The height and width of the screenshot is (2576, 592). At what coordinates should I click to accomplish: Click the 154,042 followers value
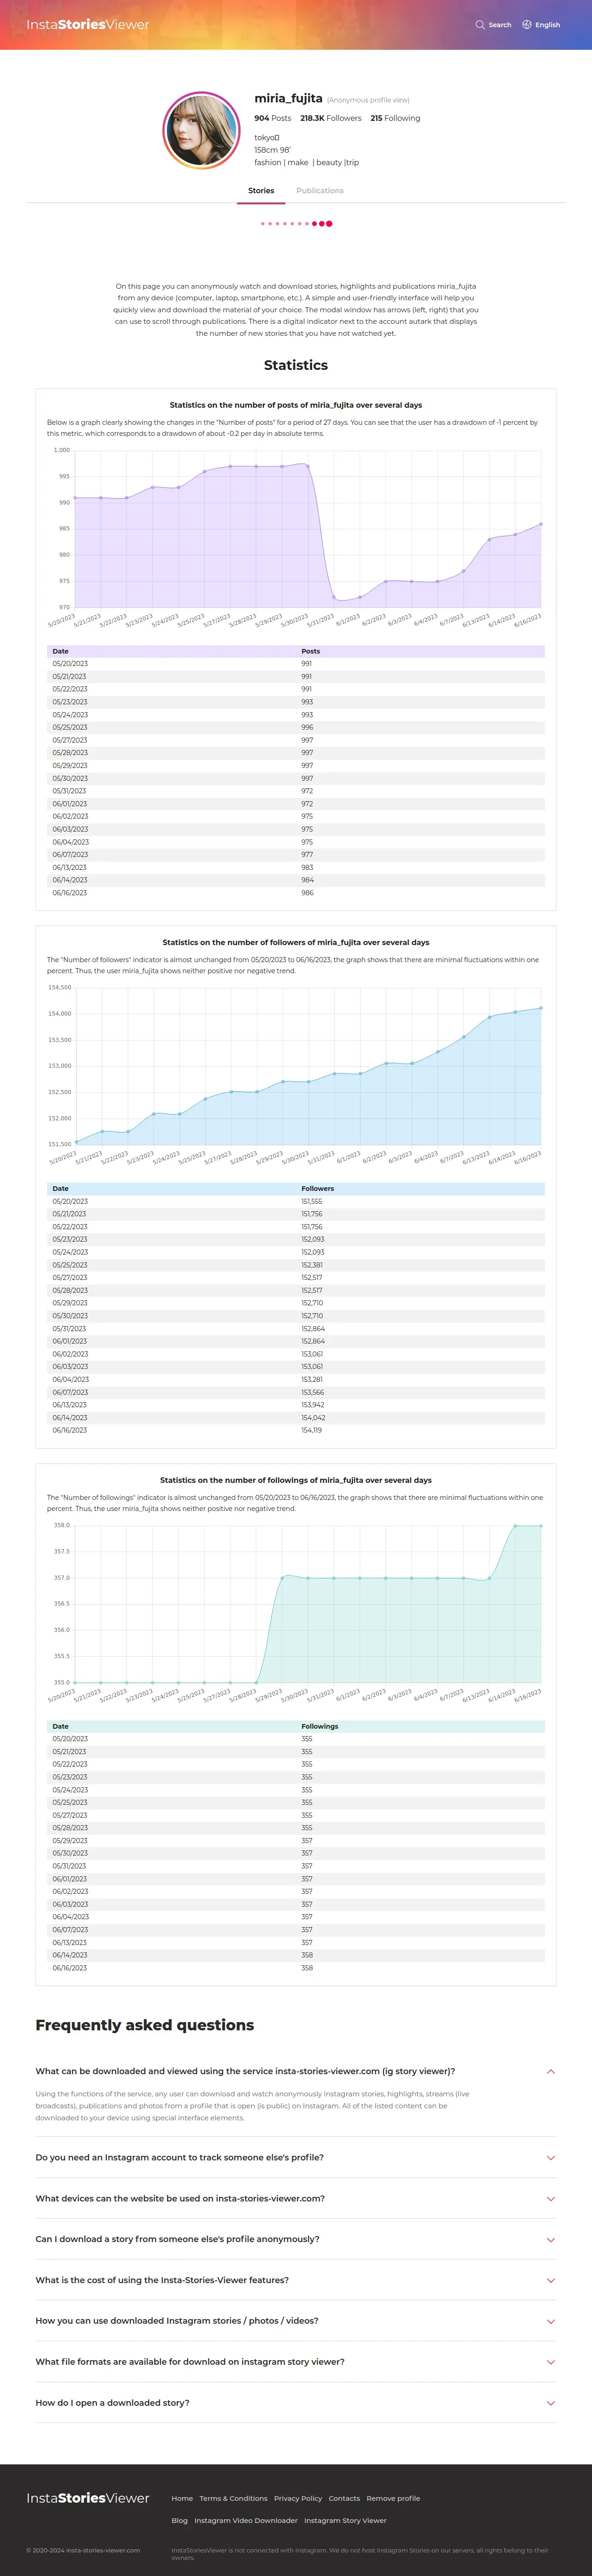[313, 1418]
